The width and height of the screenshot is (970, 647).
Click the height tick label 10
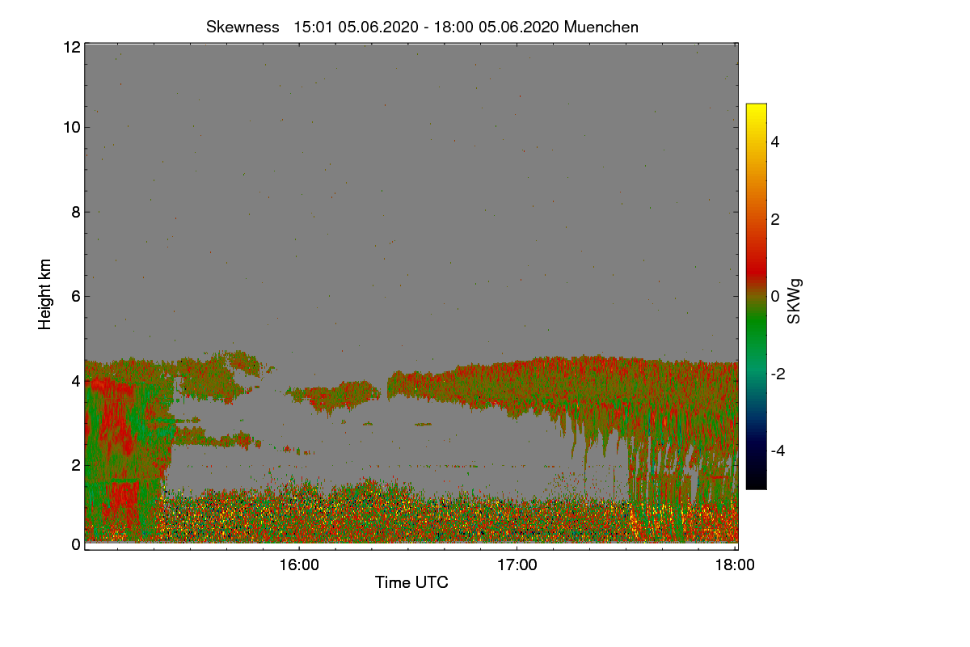[71, 127]
